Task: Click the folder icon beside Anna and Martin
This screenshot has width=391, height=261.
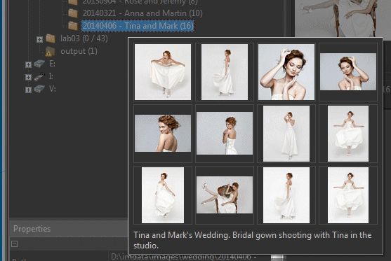Action: click(x=73, y=13)
